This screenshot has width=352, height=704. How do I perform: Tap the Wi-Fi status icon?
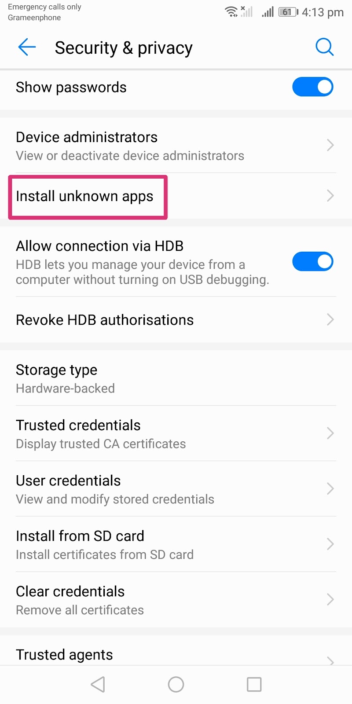231,12
